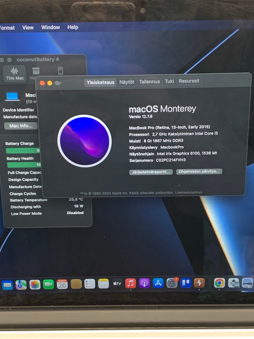The height and width of the screenshot is (339, 254).
Task: Close the About This Mac window
Action: point(42,83)
